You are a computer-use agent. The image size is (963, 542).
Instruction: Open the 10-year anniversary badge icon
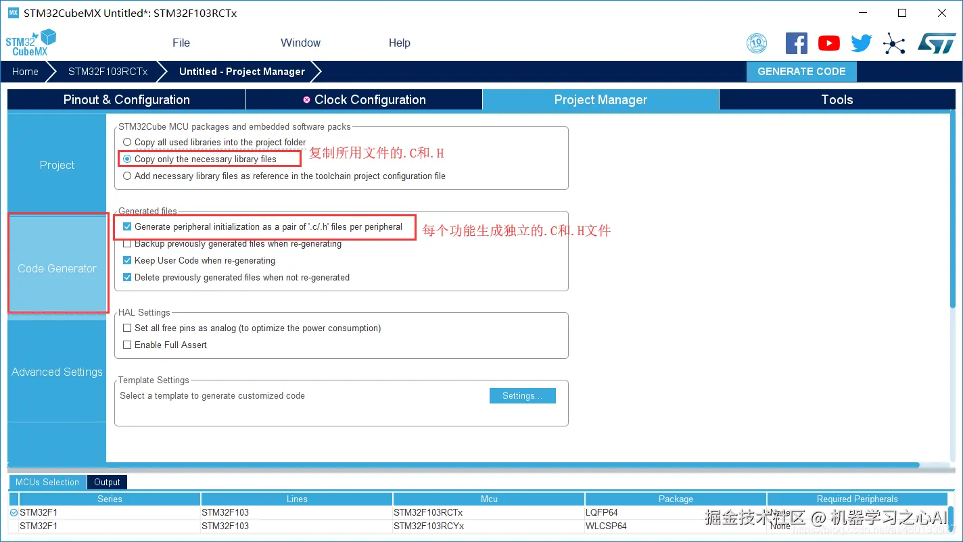point(757,43)
